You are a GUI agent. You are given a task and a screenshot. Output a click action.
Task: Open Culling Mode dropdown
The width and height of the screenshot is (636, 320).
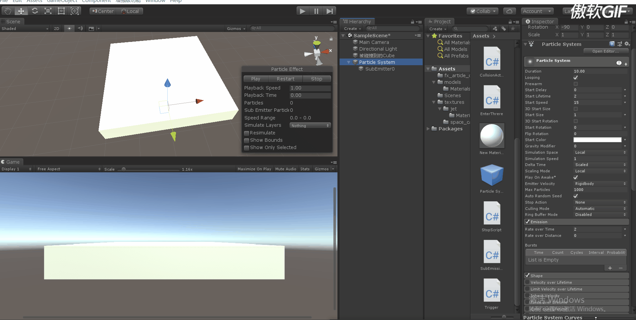click(600, 209)
